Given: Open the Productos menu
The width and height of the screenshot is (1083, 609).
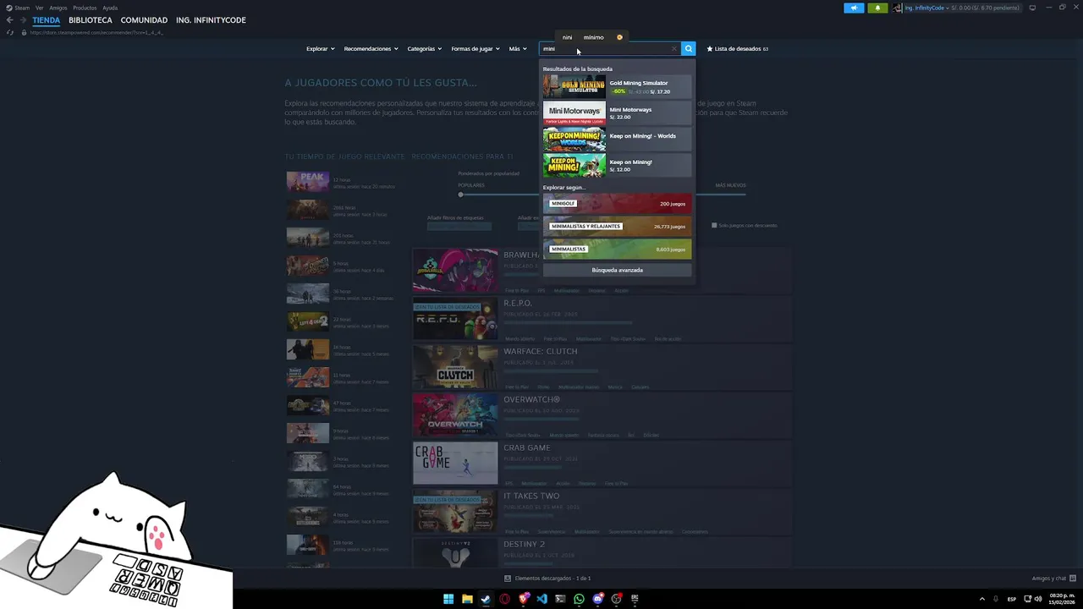Looking at the screenshot, I should [85, 8].
